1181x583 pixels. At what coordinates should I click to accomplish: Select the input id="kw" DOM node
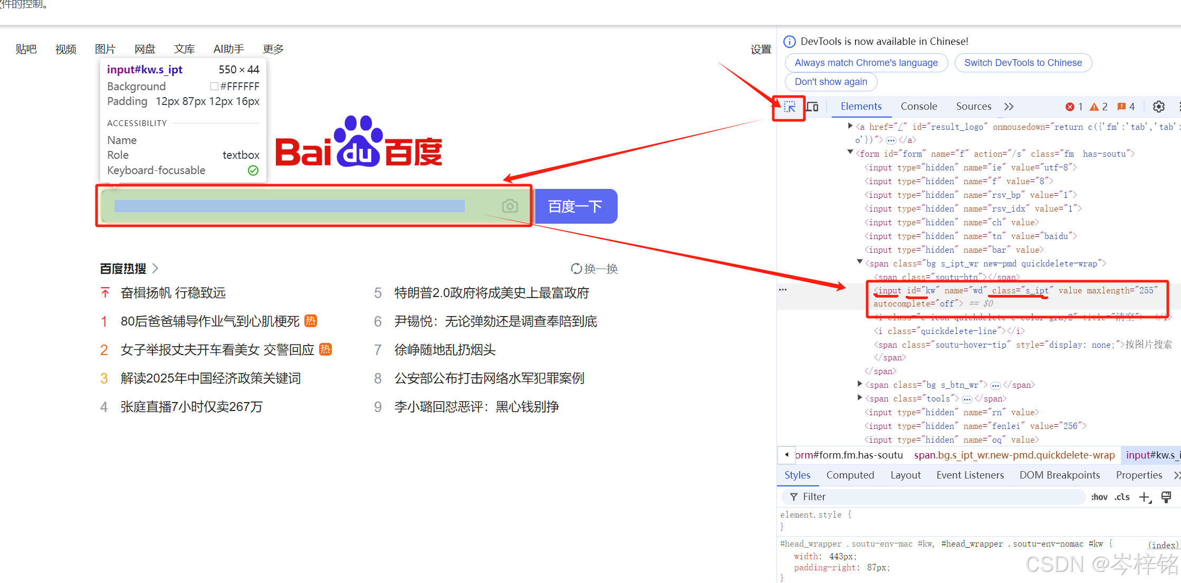pyautogui.click(x=1016, y=297)
